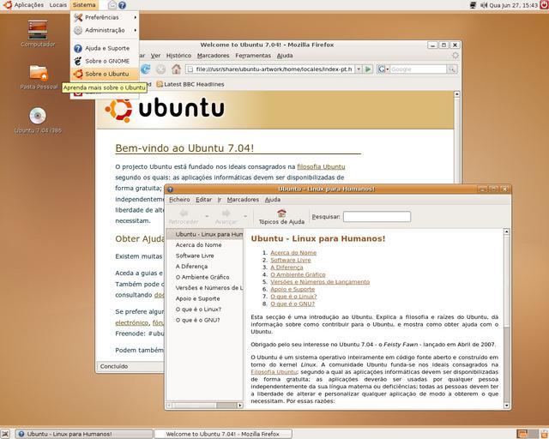
Task: Follow the Software Livre link
Action: pos(290,260)
